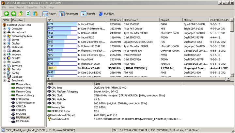The image size is (235, 133).
Task: Select the Benchmark hourglass icon
Action: [9, 80]
